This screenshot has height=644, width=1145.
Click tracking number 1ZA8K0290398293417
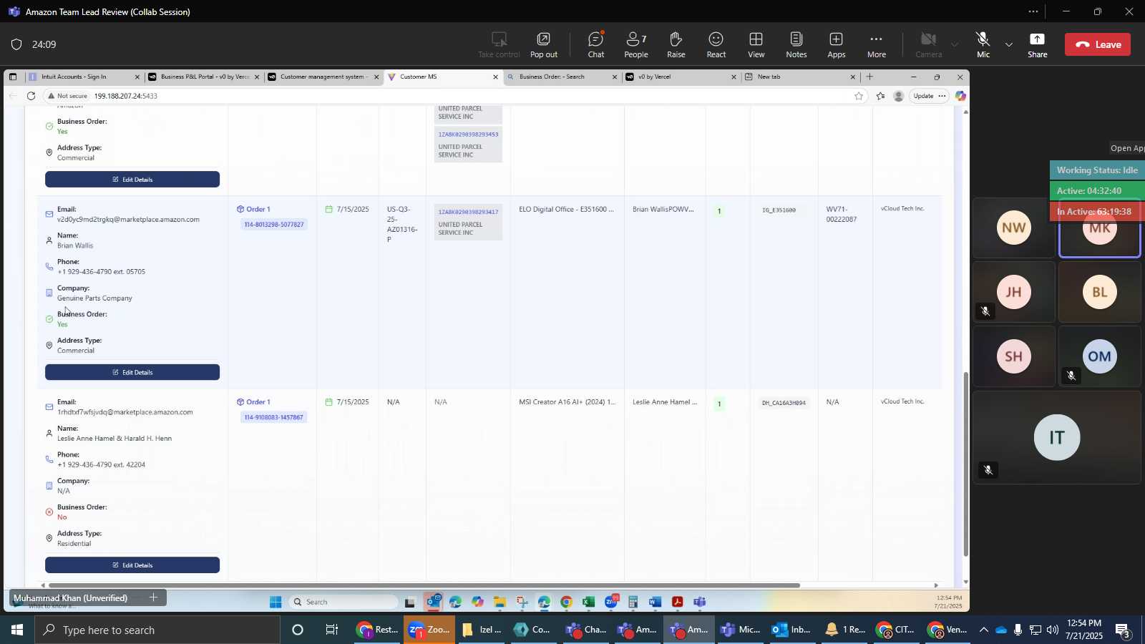coord(469,212)
